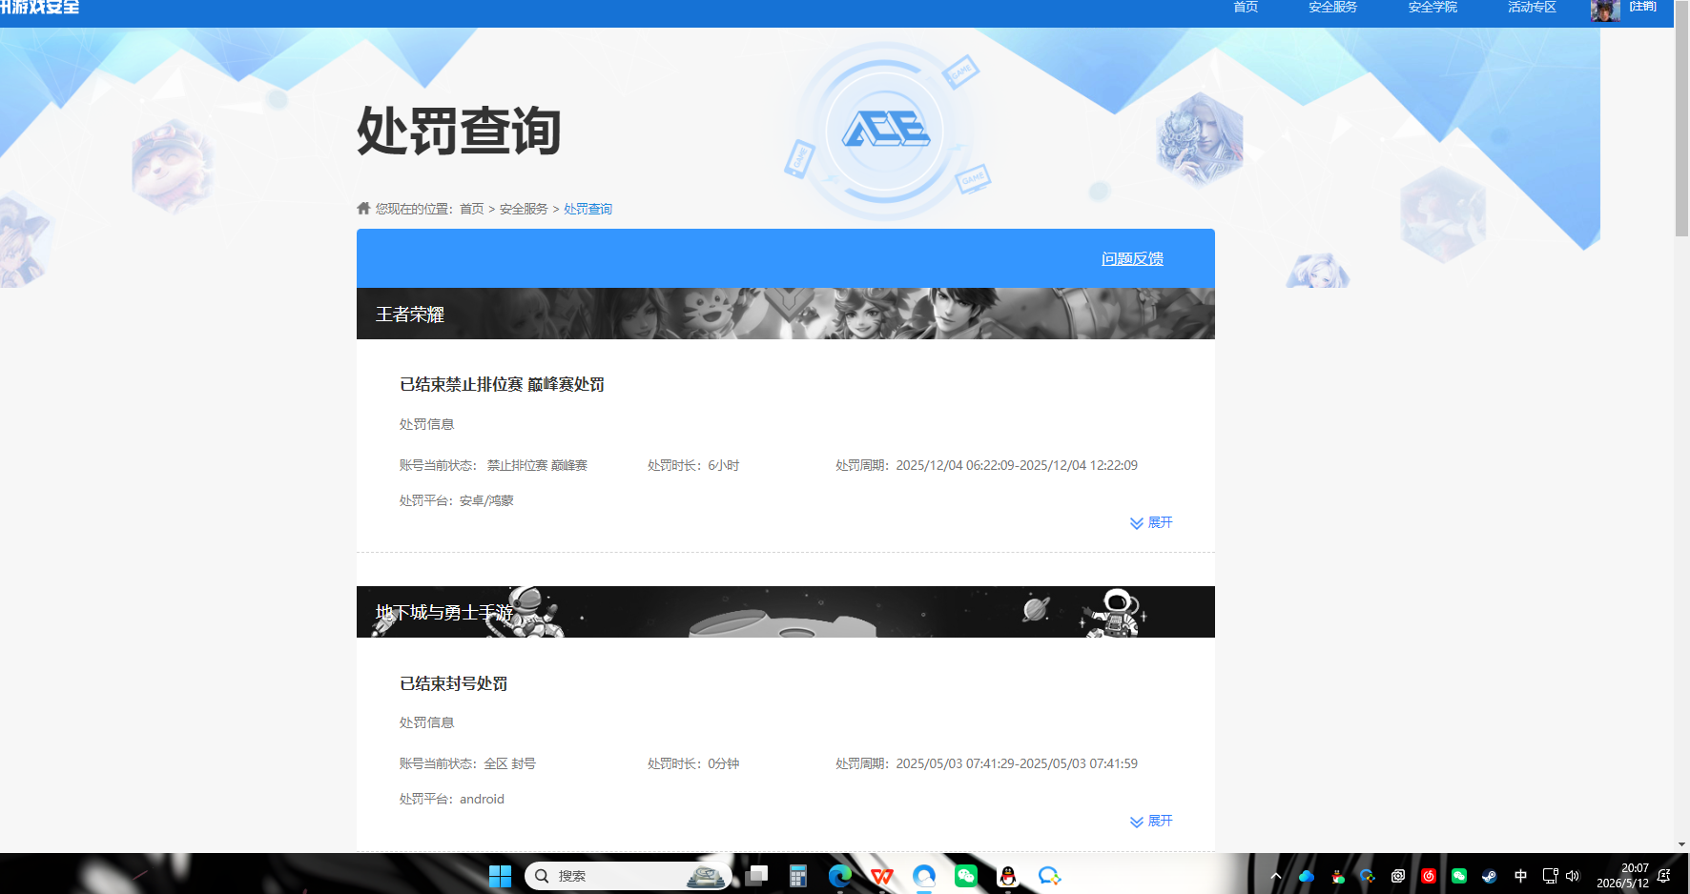1690x894 pixels.
Task: Click 处罚查询 breadcrumb link
Action: [x=587, y=209]
